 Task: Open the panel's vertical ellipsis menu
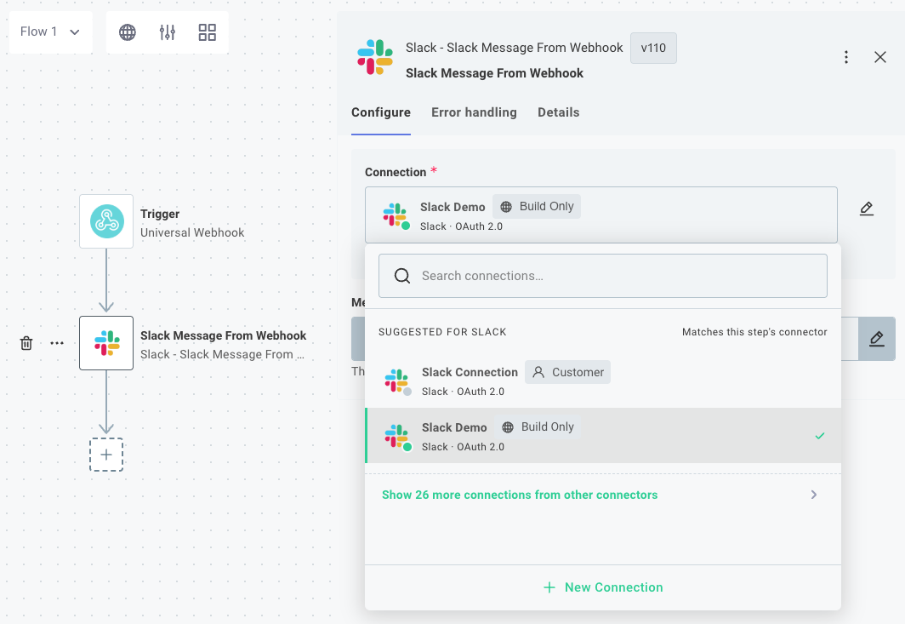click(x=846, y=57)
